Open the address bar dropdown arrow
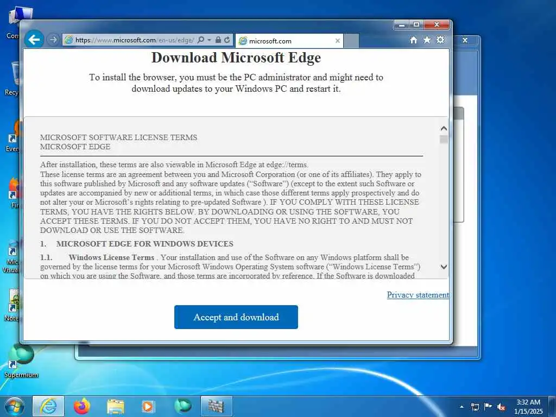 click(x=209, y=40)
